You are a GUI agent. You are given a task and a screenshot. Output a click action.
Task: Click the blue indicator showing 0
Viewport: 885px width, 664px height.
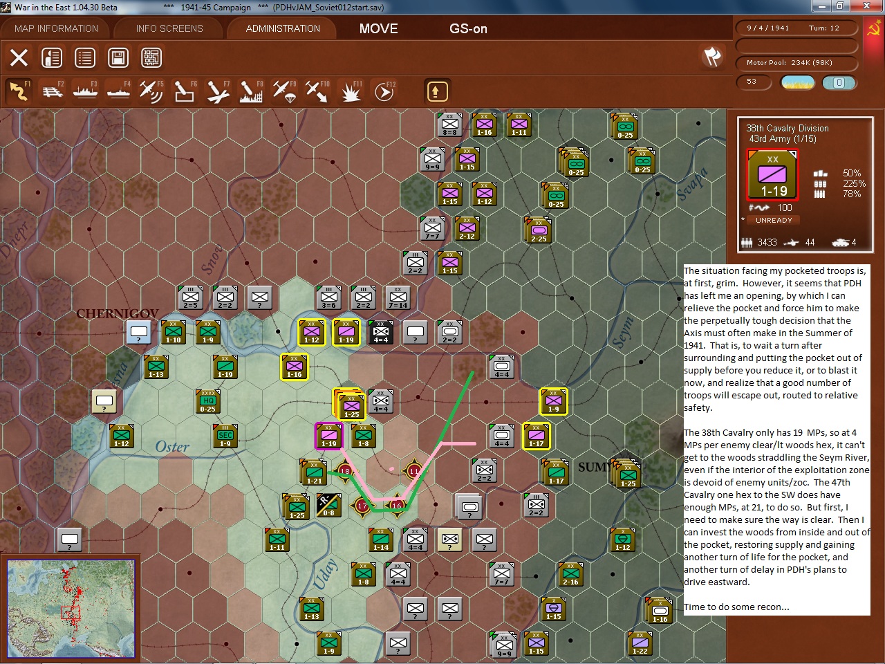(839, 82)
